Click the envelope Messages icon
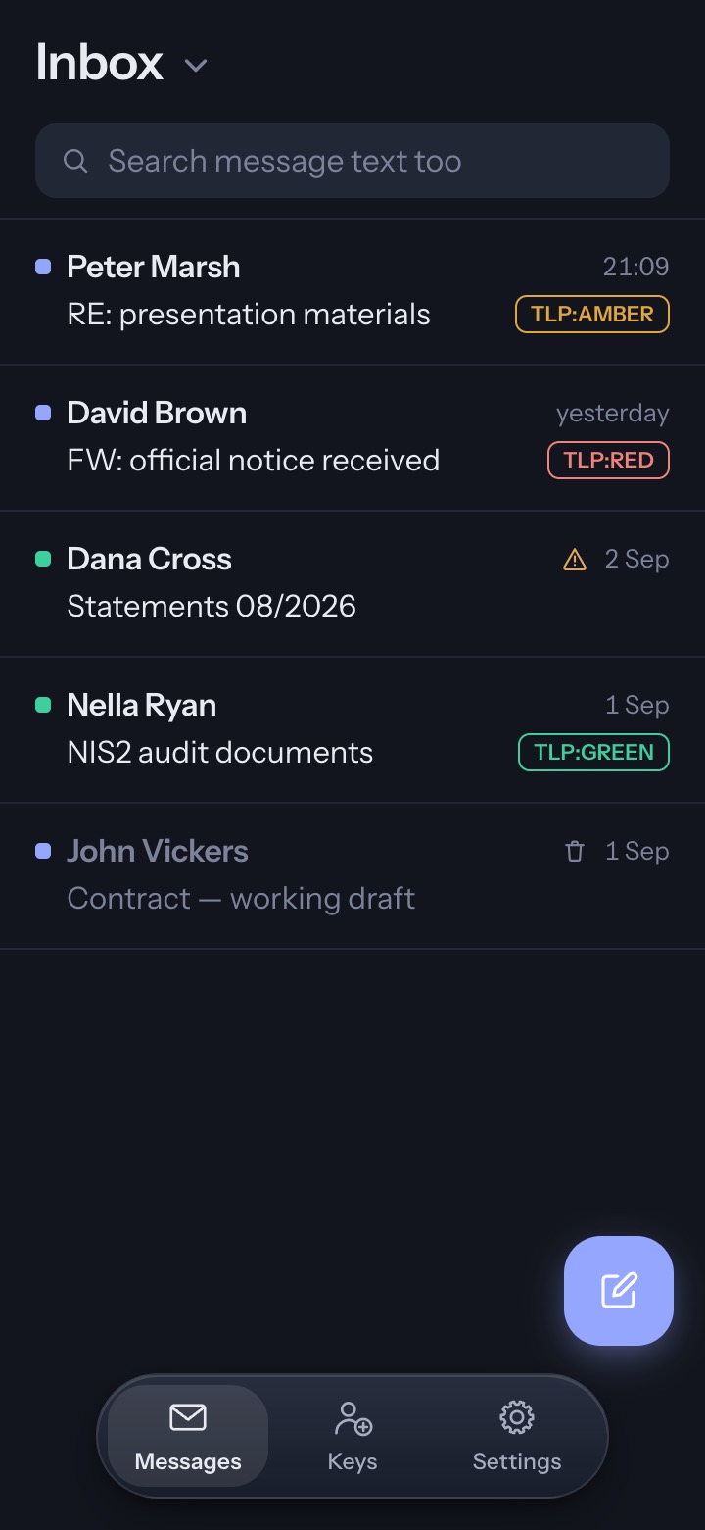Image resolution: width=705 pixels, height=1530 pixels. (188, 1417)
